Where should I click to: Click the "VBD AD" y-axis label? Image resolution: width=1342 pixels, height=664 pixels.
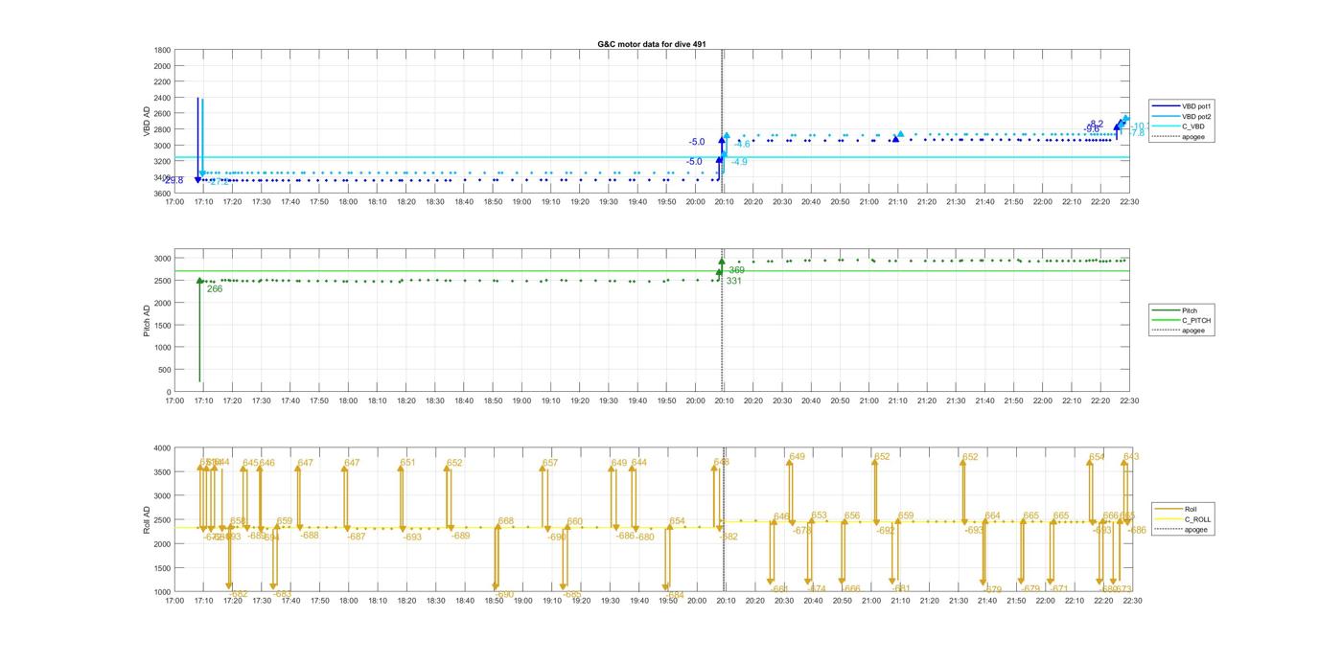tap(147, 121)
